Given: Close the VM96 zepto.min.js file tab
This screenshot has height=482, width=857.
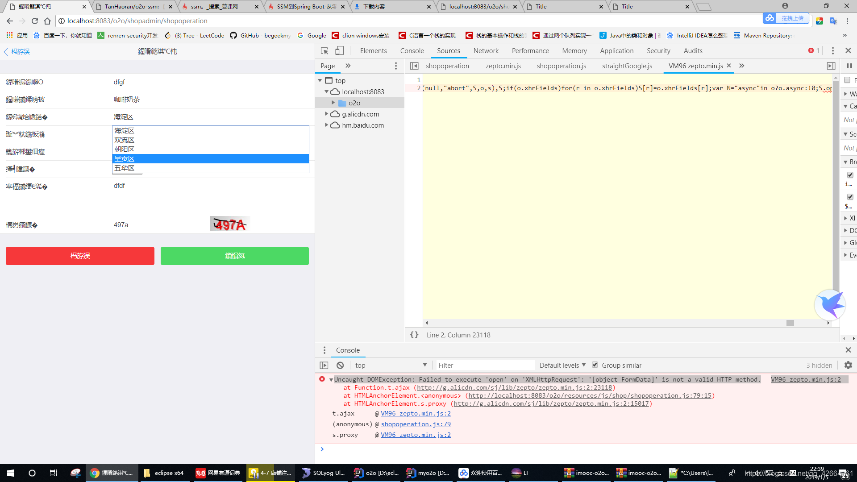Looking at the screenshot, I should (729, 66).
